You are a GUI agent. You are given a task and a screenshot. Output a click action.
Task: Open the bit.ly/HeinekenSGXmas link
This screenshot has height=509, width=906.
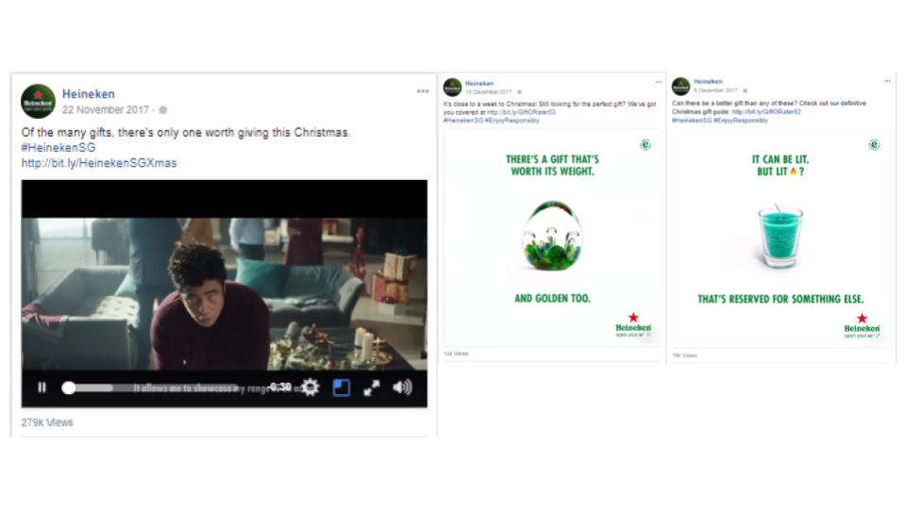[x=99, y=163]
